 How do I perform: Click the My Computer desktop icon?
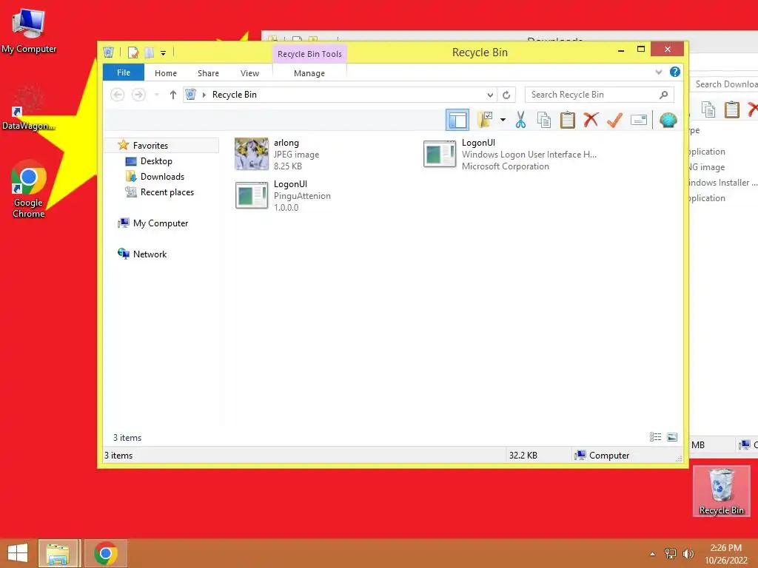(x=29, y=31)
